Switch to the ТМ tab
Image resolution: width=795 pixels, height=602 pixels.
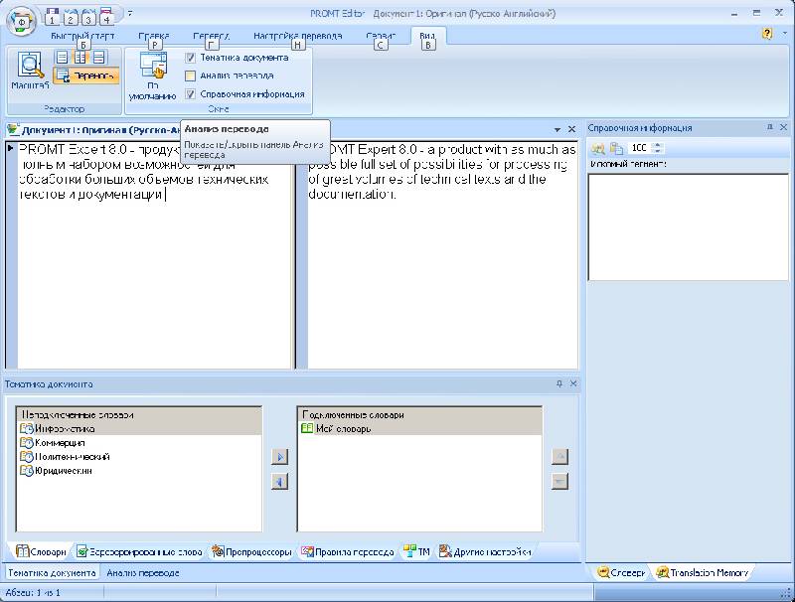coord(416,552)
